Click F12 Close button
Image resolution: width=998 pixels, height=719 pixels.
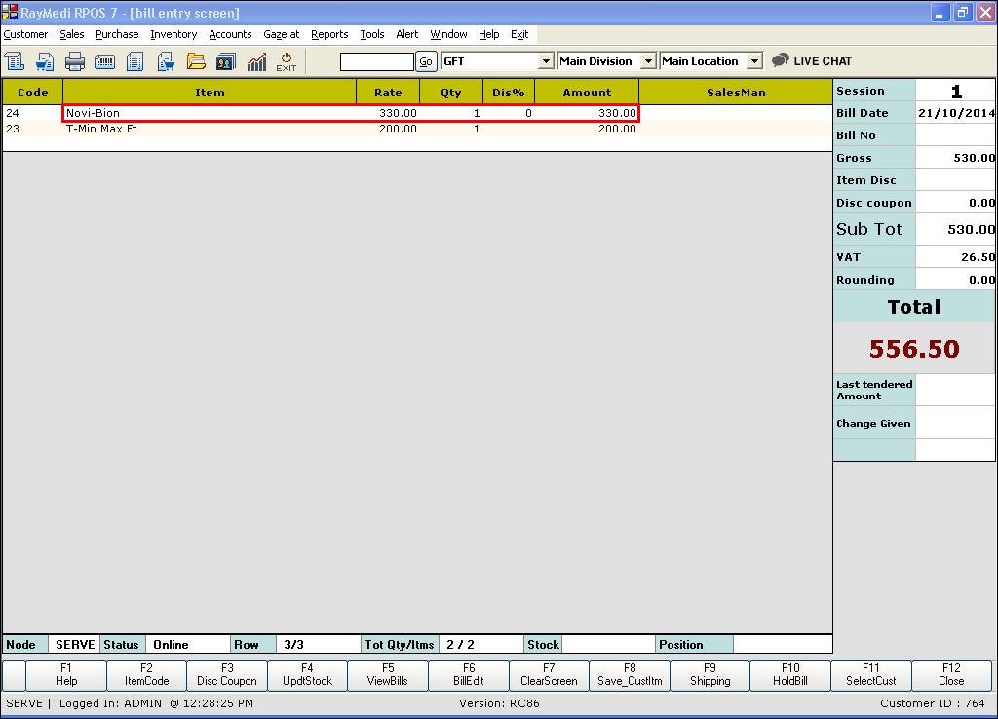[951, 675]
